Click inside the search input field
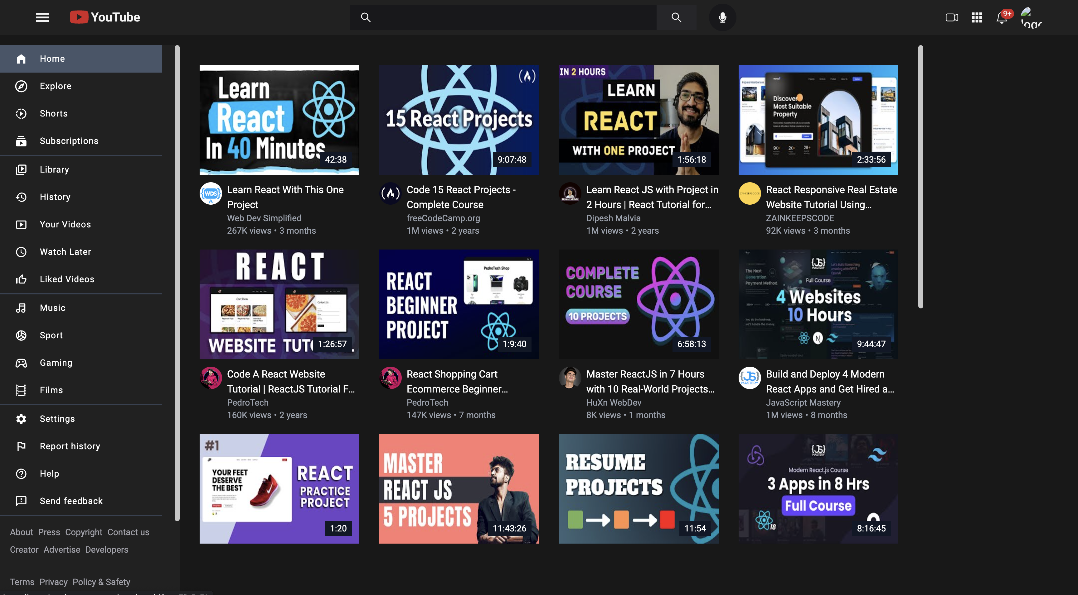 click(x=503, y=17)
